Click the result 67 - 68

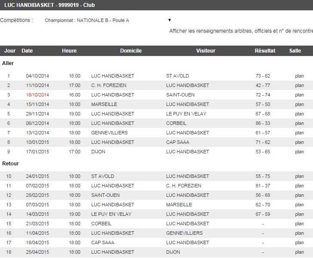tap(263, 114)
